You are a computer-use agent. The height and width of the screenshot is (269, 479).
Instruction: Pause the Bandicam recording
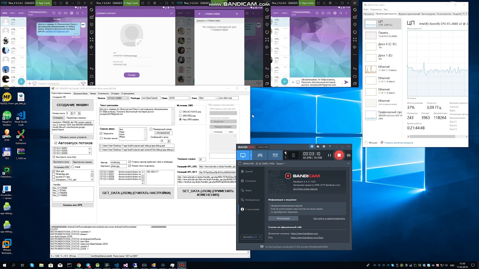329,155
